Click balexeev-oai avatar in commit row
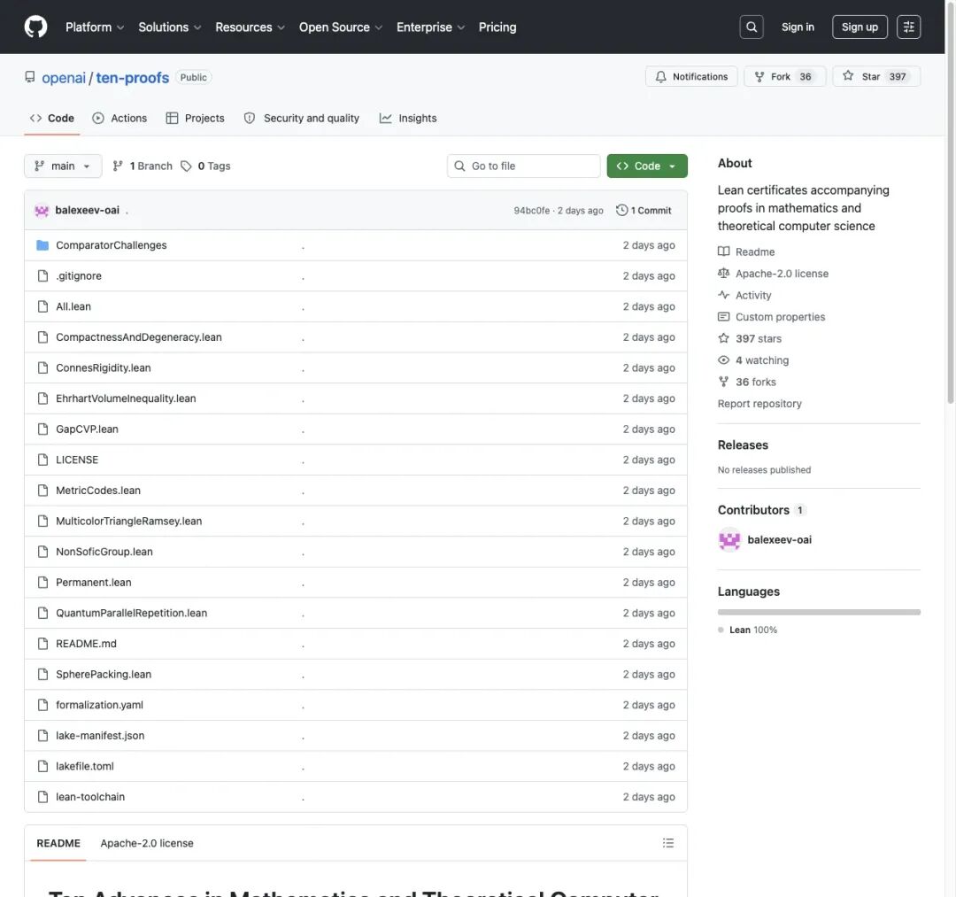956x897 pixels. [x=42, y=211]
